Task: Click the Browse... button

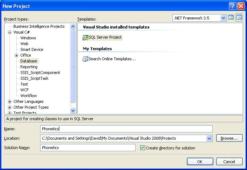Action: [x=229, y=138]
